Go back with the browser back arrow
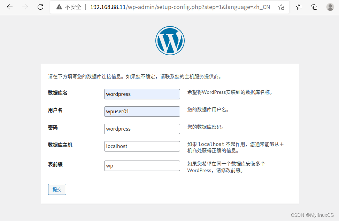This screenshot has height=221, width=339. (x=10, y=7)
